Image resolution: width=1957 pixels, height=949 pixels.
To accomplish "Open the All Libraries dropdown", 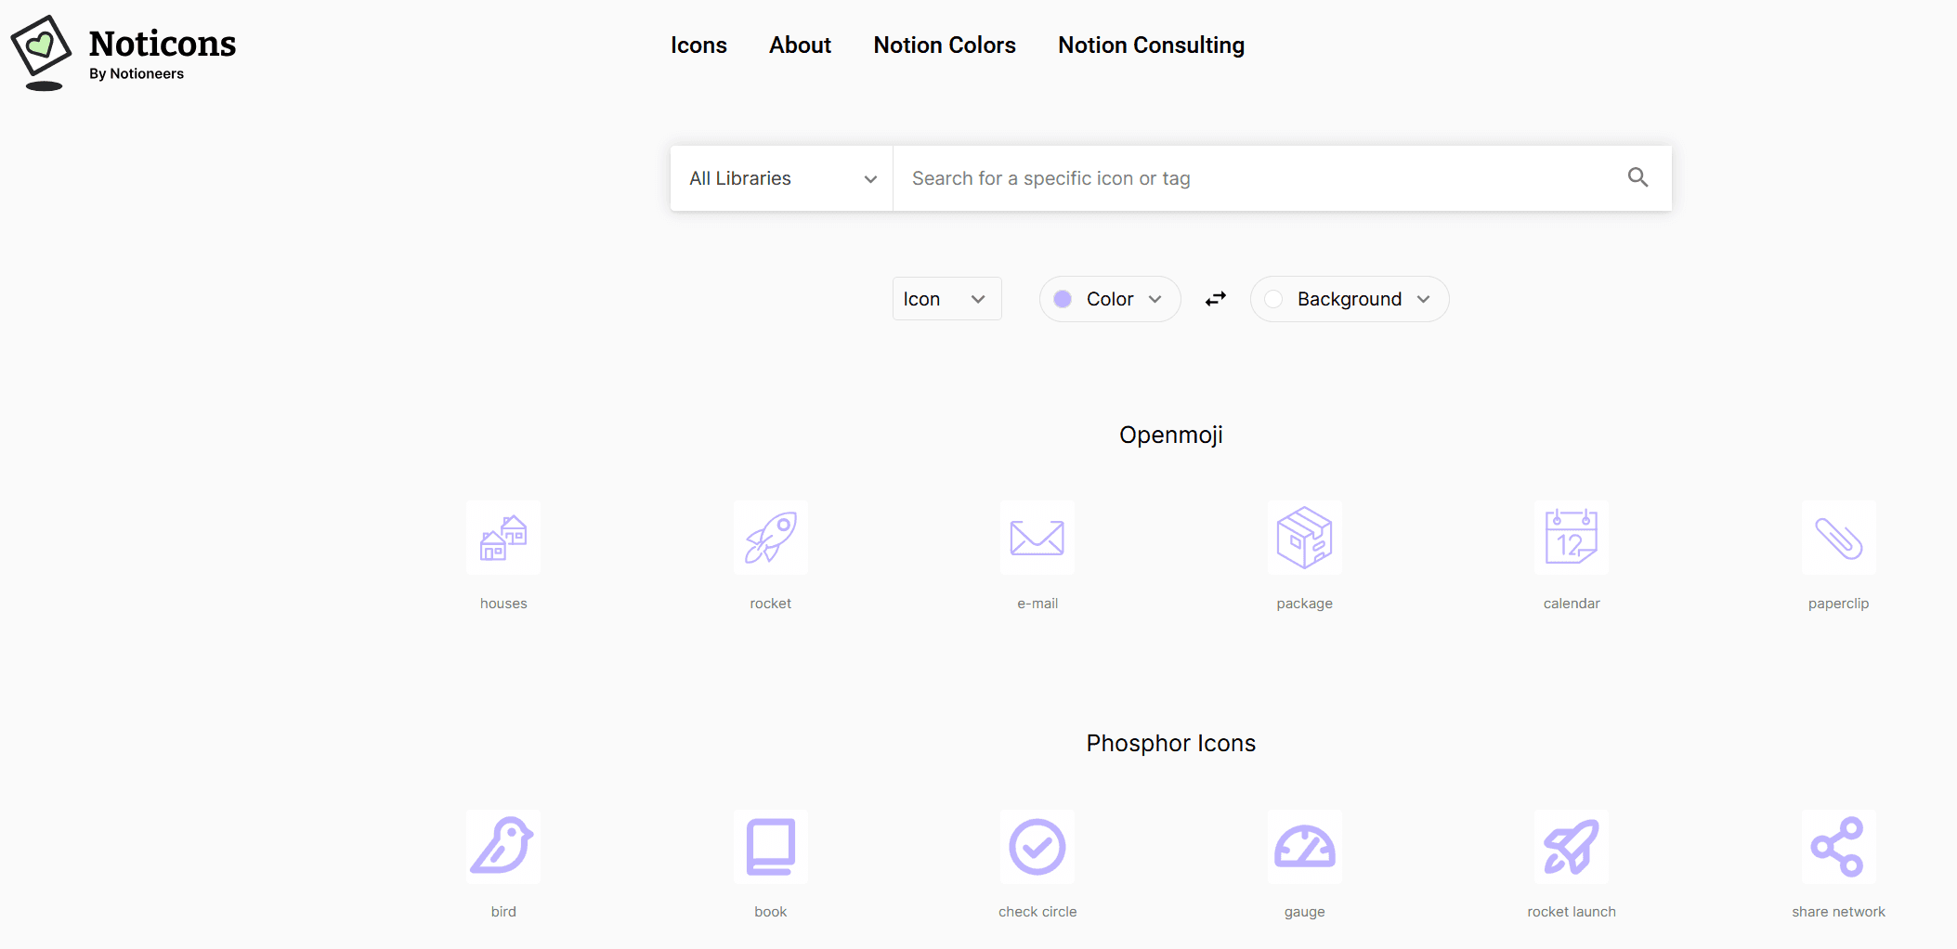I will 782,178.
